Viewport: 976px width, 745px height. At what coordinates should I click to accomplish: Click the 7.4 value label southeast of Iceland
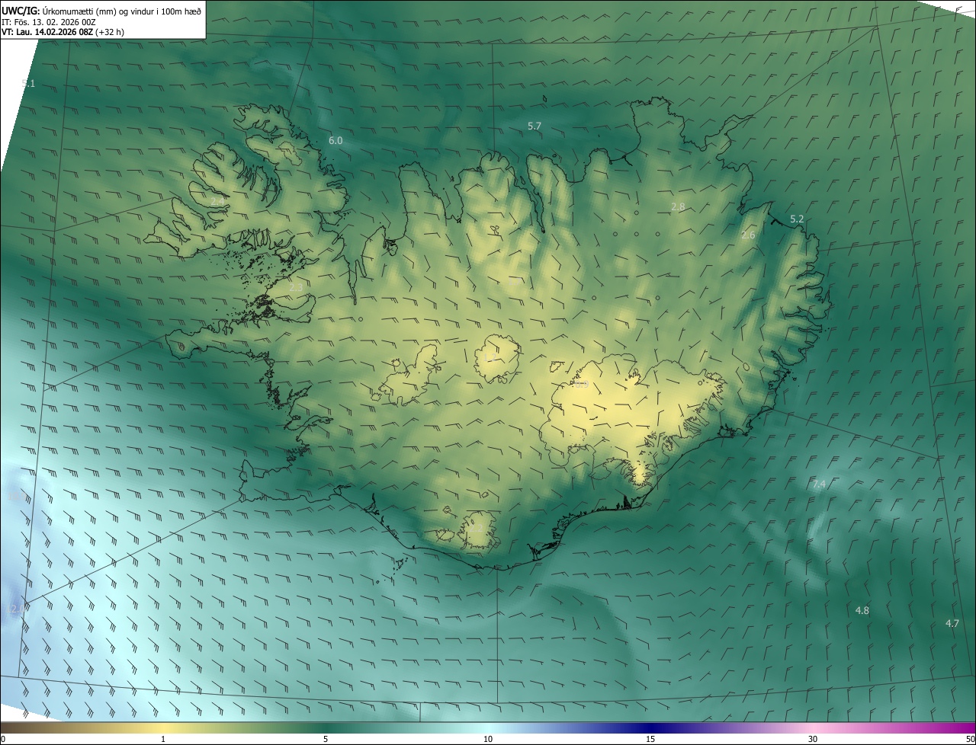pos(819,484)
